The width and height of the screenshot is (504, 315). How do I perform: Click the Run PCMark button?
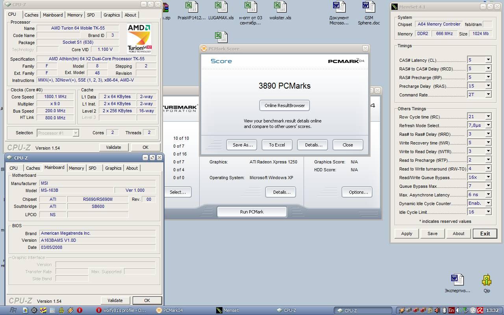252,212
